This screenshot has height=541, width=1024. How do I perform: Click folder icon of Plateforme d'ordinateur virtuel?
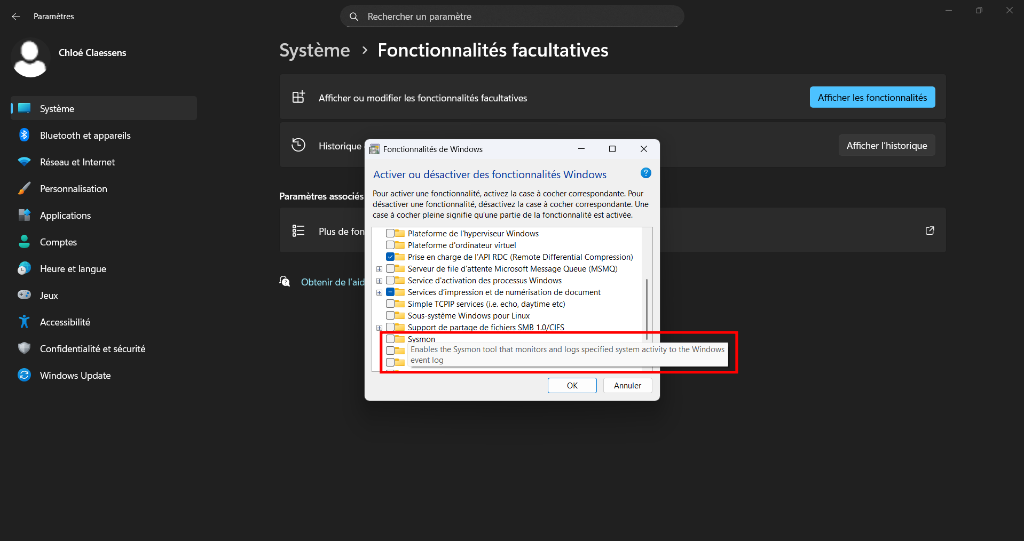[400, 245]
